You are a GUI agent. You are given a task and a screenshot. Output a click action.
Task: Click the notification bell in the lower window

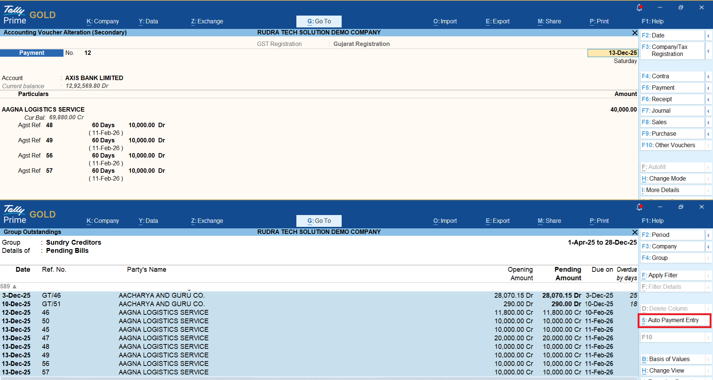point(639,207)
